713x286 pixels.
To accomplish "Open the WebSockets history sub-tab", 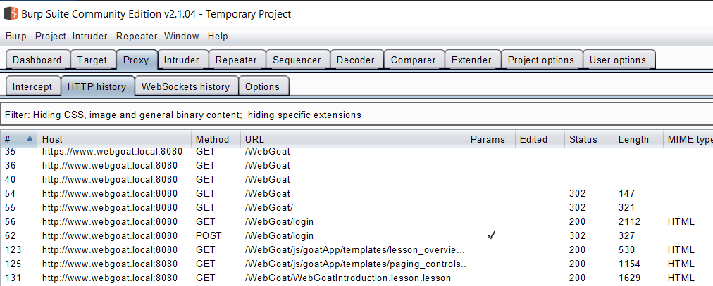I will (x=185, y=86).
